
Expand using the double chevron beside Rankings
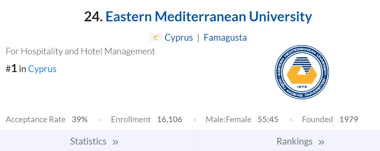[x=321, y=142]
